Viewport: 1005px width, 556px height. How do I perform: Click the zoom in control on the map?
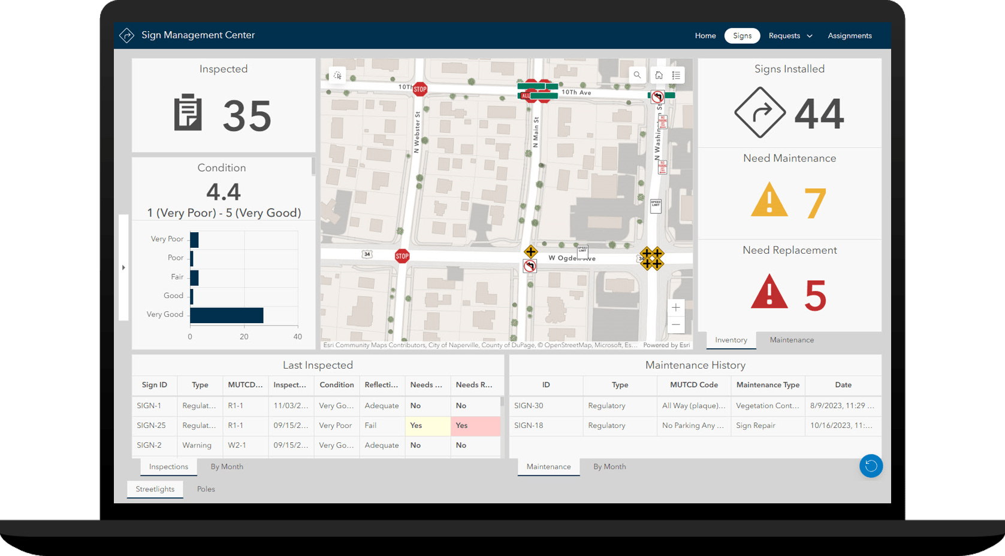coord(675,307)
